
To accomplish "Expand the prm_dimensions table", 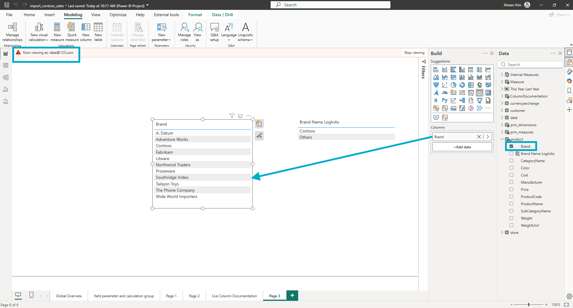I will (x=502, y=125).
